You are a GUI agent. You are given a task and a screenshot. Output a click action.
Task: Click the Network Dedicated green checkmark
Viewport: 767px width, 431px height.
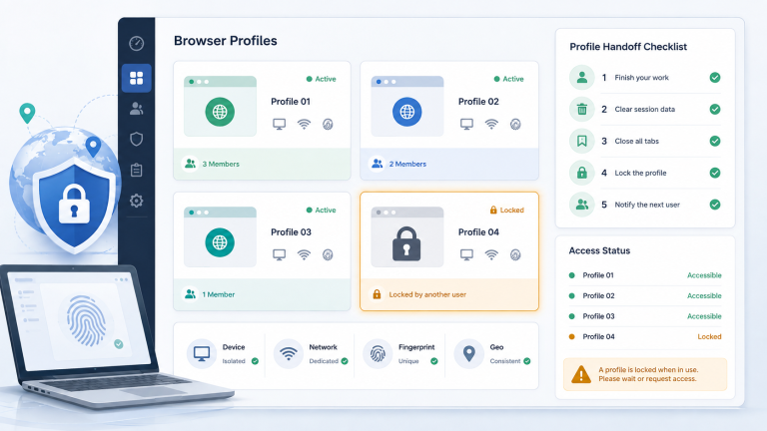[x=345, y=361]
